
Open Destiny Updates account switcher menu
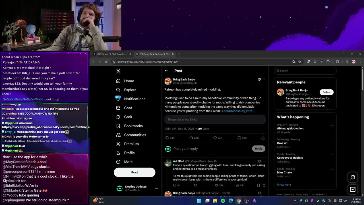156,188
